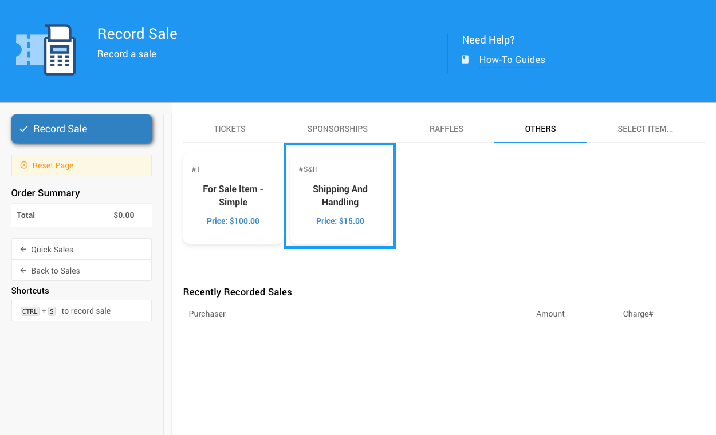716x435 pixels.
Task: Click the checkmark icon on Record Sale button
Action: coord(23,129)
